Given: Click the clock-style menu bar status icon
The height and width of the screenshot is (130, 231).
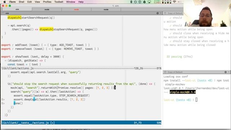Looking at the screenshot, I should pyautogui.click(x=135, y=2).
